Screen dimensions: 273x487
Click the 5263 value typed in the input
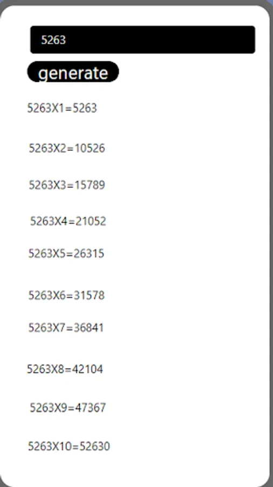click(53, 40)
